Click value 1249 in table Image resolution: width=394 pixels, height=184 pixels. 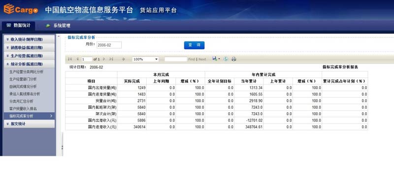[141, 88]
